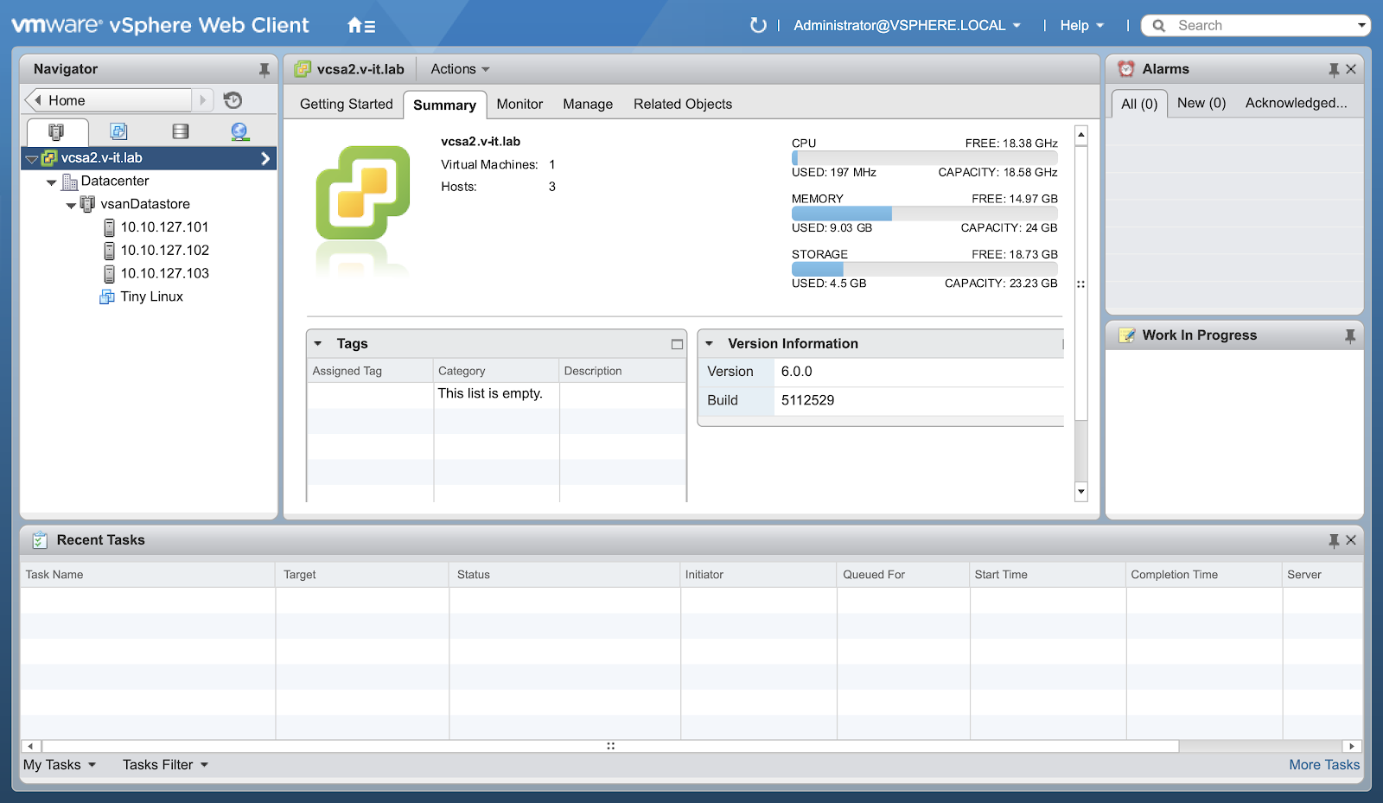The image size is (1383, 803).
Task: Pin the Navigator panel
Action: pos(264,70)
